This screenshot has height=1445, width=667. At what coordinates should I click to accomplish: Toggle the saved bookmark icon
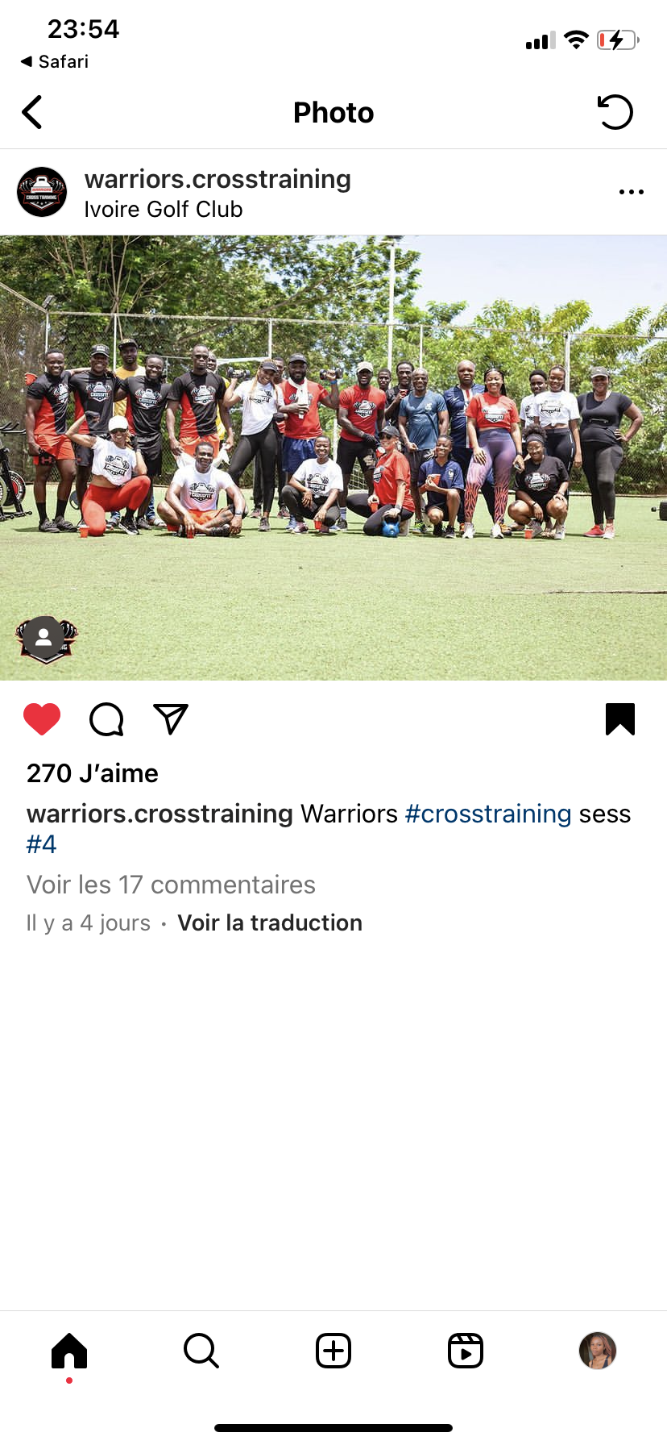point(620,719)
